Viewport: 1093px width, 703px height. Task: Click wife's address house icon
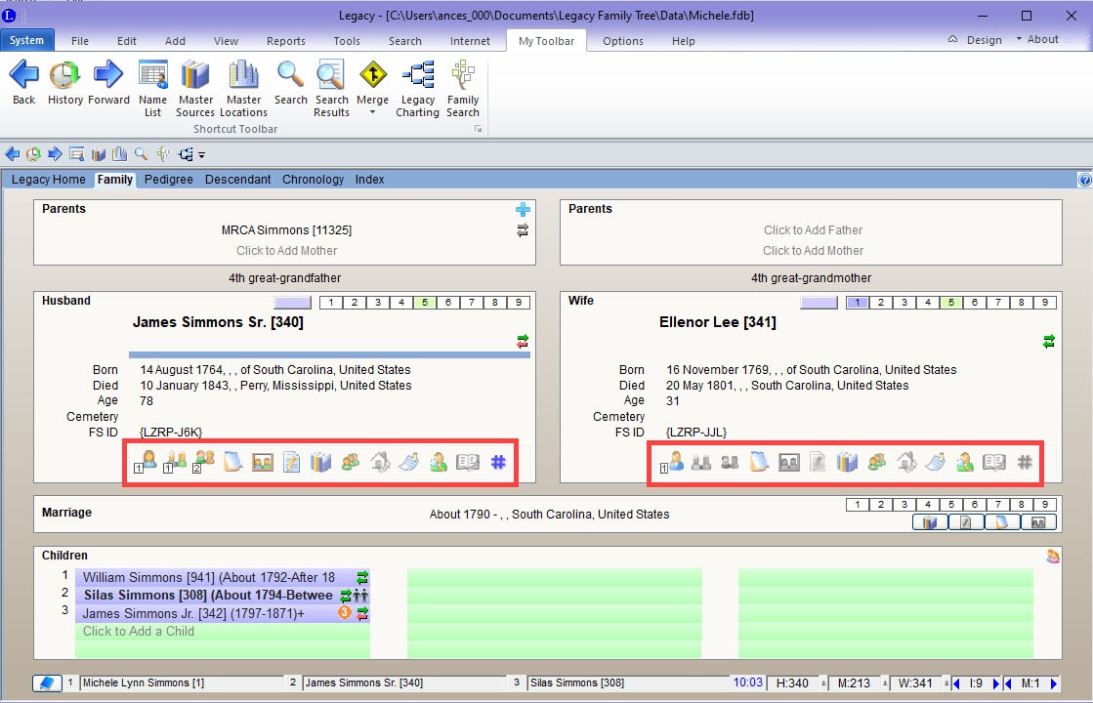906,462
